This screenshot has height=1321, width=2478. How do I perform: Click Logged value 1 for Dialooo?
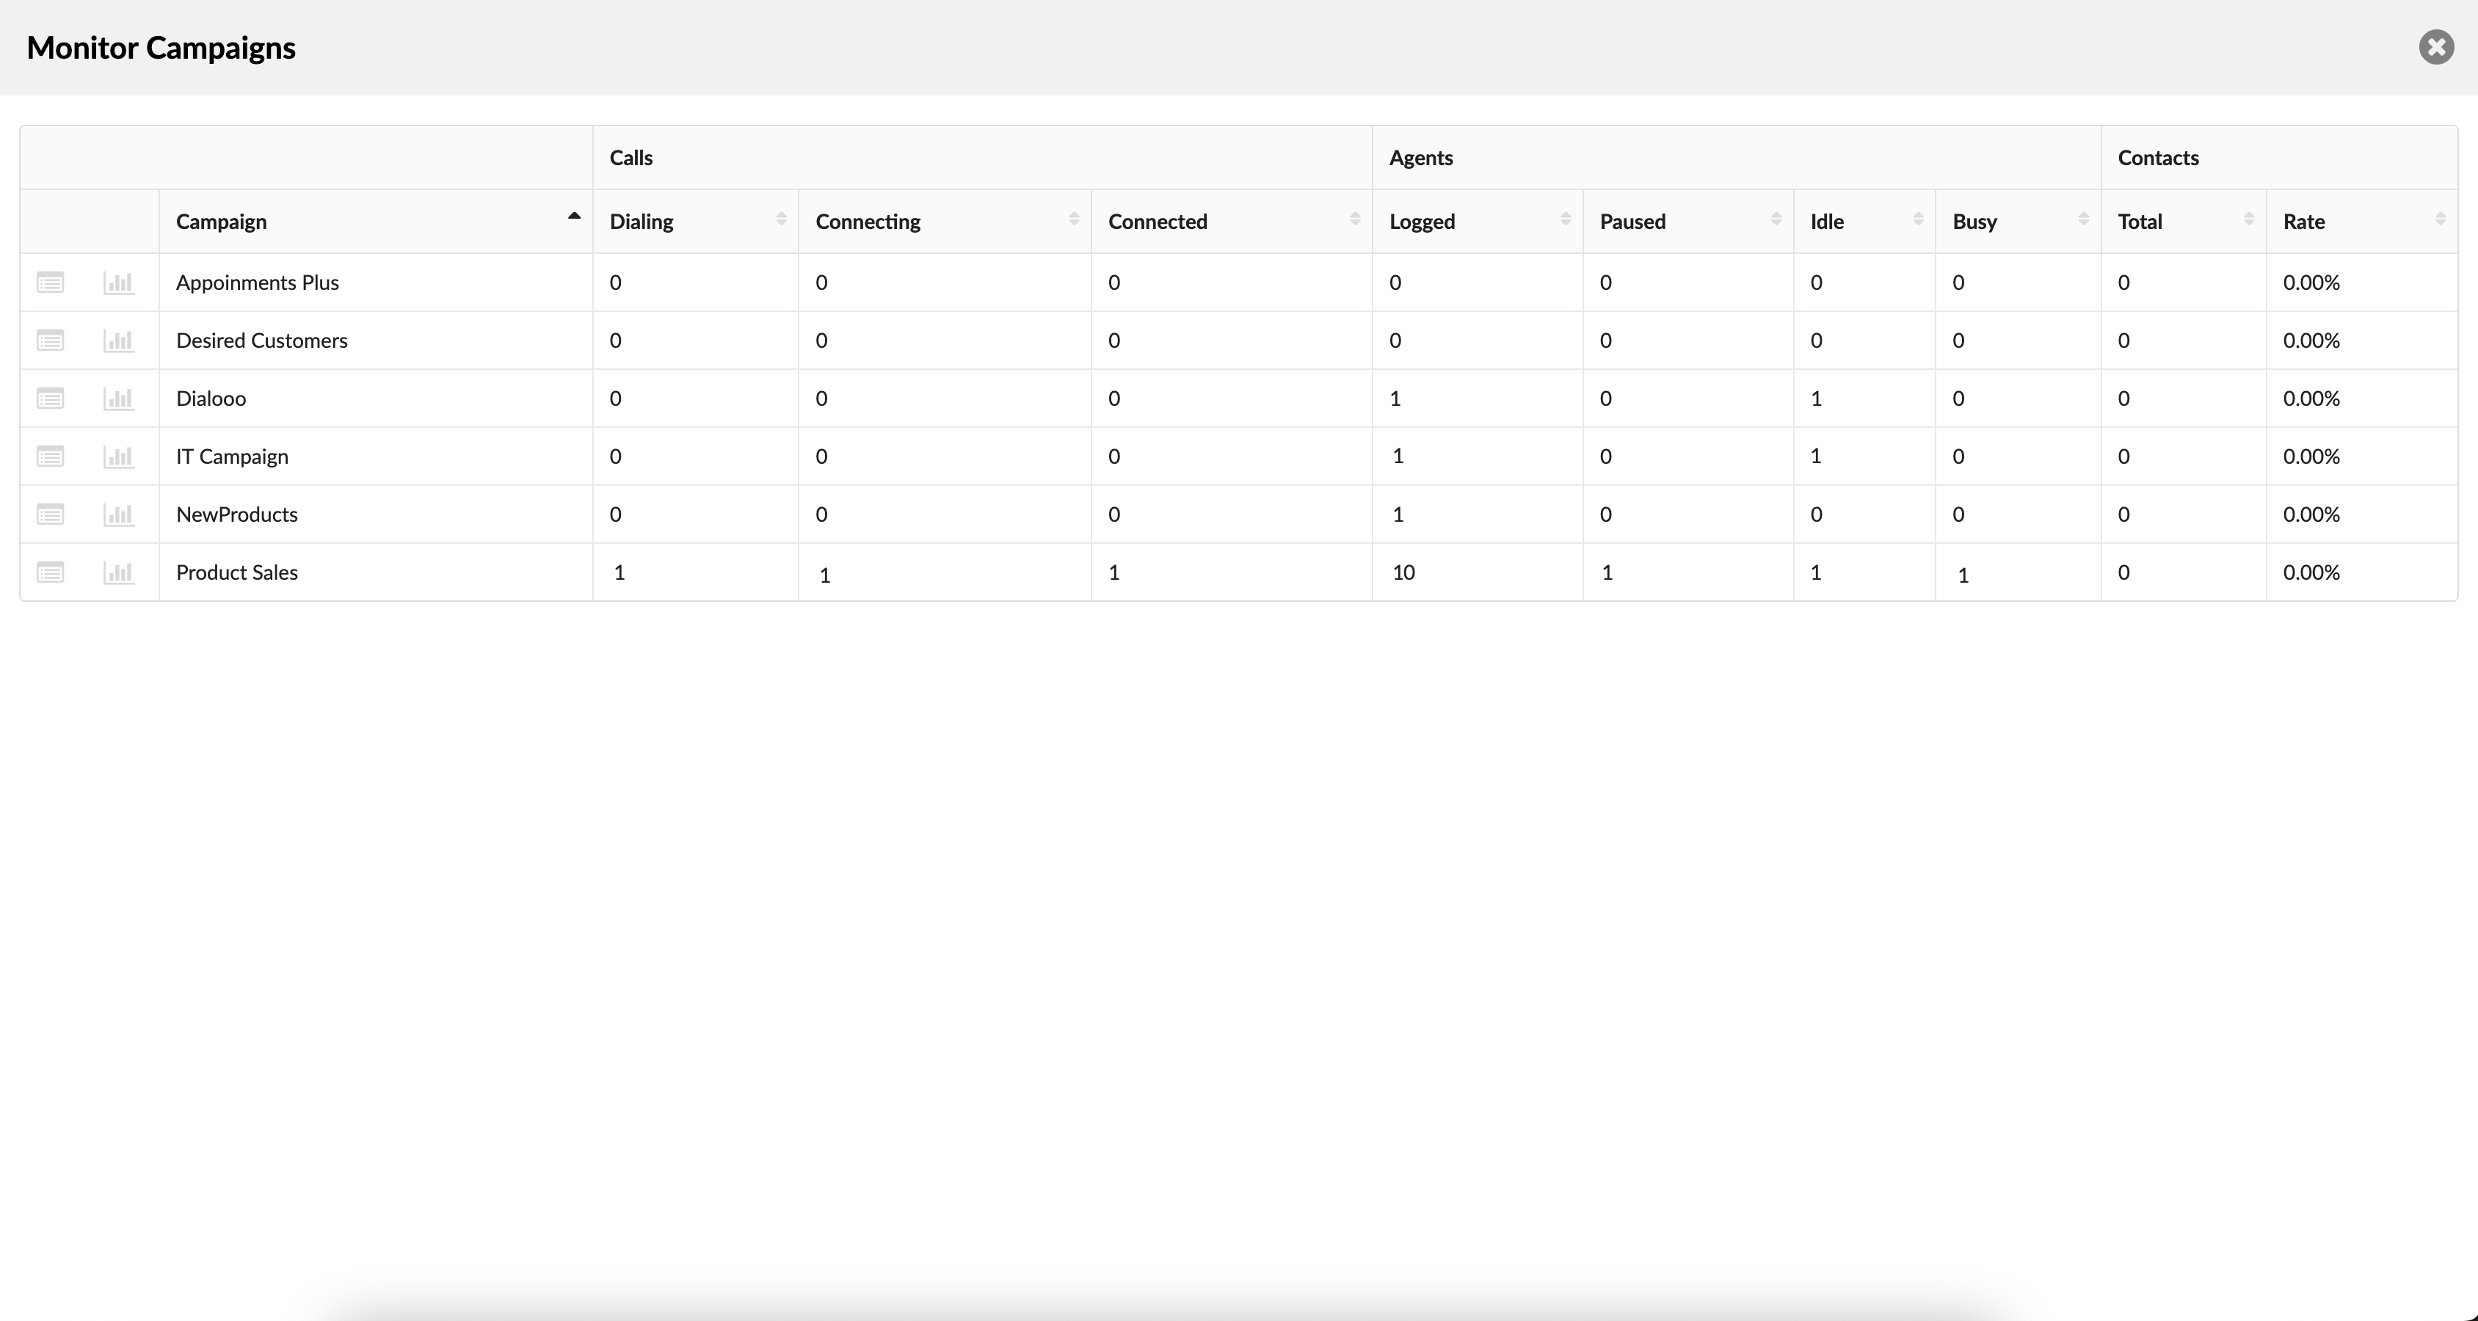coord(1395,397)
